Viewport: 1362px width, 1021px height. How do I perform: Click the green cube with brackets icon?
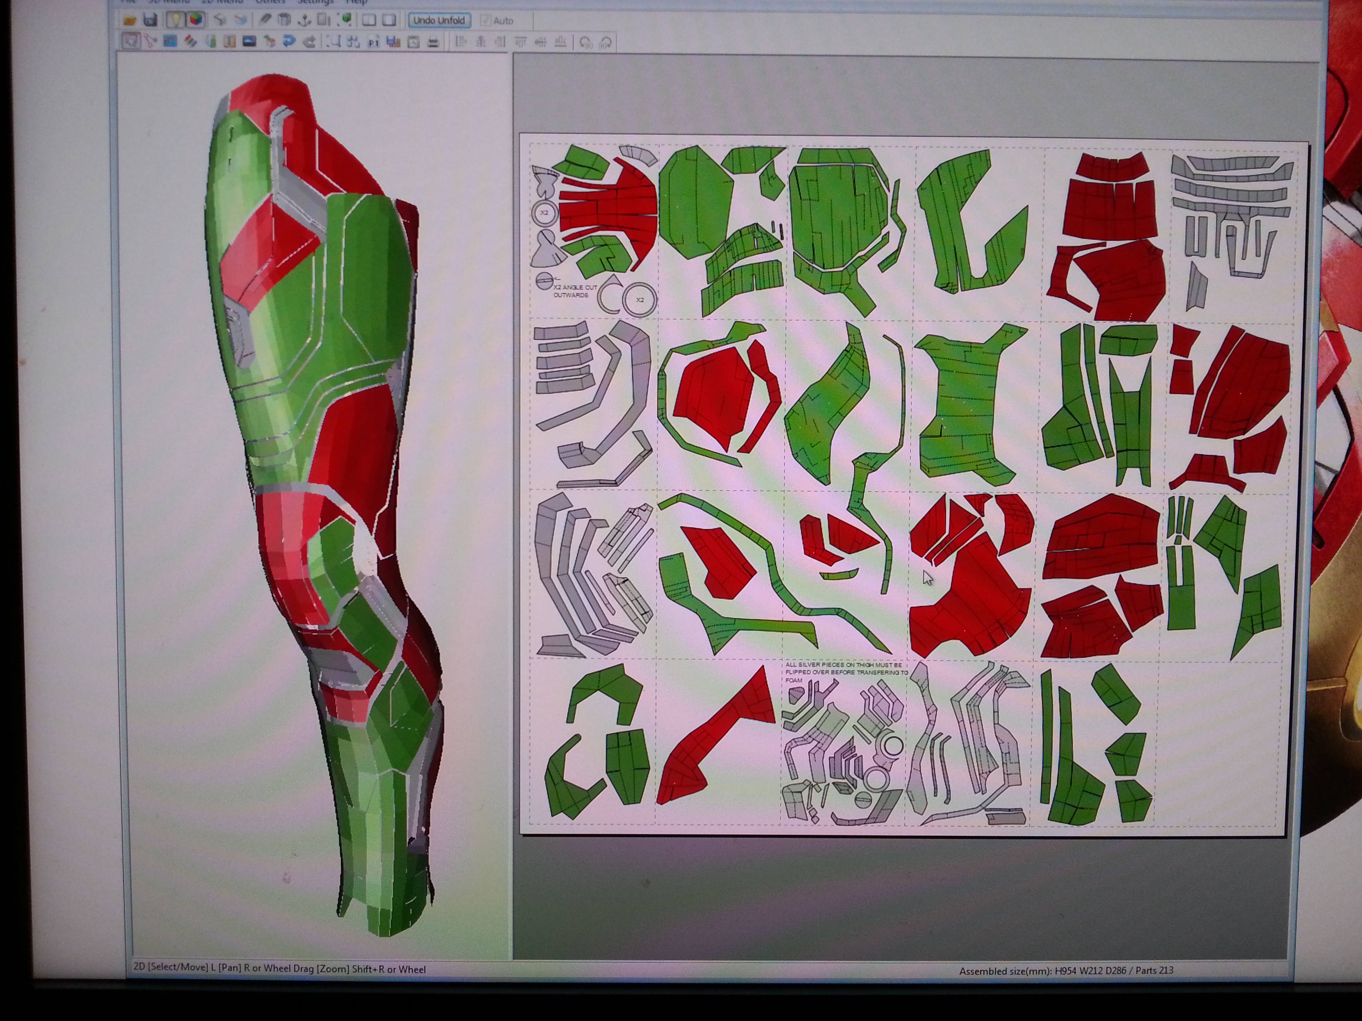coord(346,20)
